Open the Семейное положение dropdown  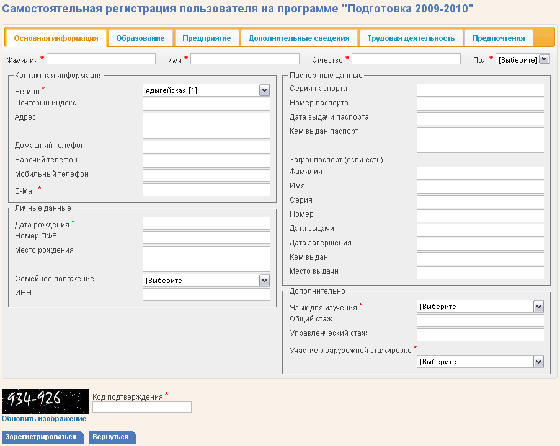pyautogui.click(x=207, y=281)
